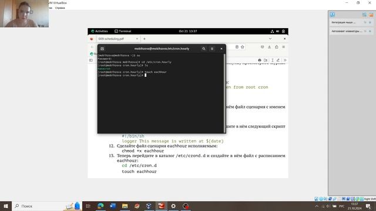The height and width of the screenshot is (211, 376).
Task: Switch input language РУС indicator
Action: tap(342, 206)
